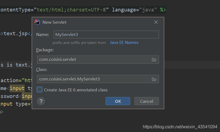Browse packages with the Package folder icon
The height and width of the screenshot is (132, 220).
(x=154, y=59)
